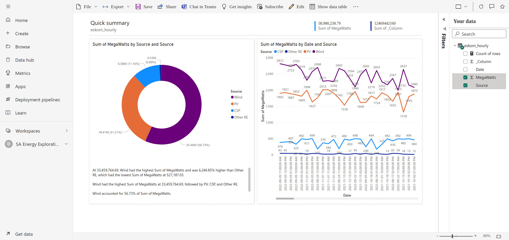The image size is (509, 240).
Task: Click the hamburger navigation menu icon
Action: click(x=8, y=6)
